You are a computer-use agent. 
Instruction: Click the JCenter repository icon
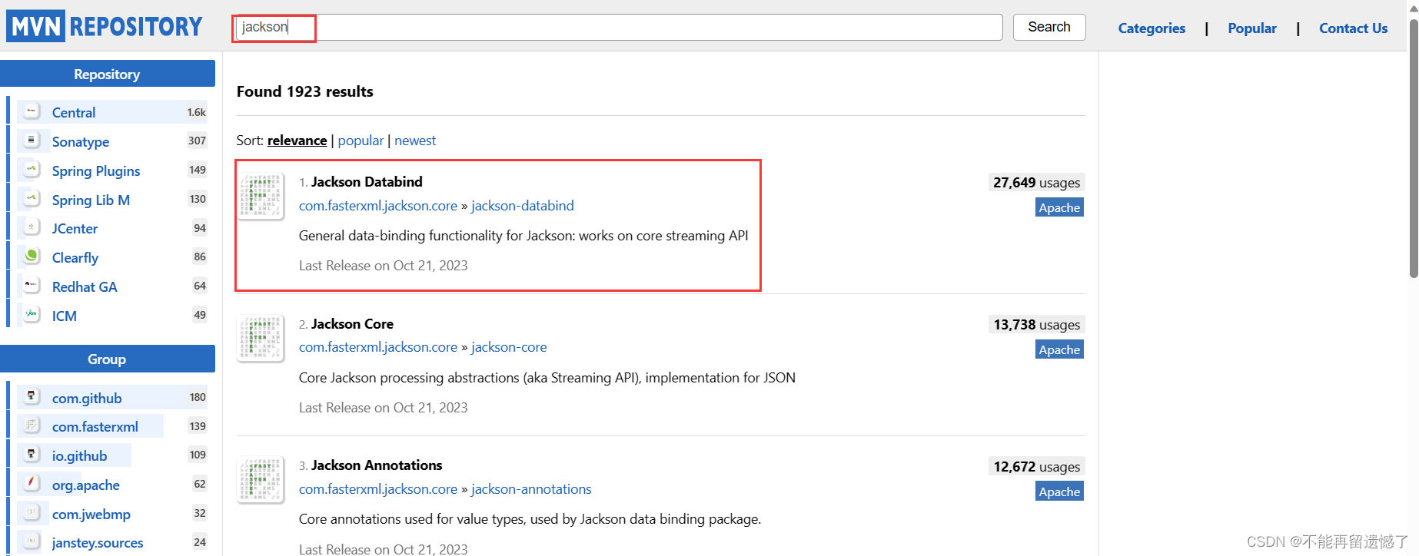tap(32, 227)
